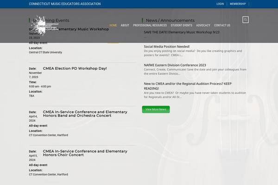Click the 'Are you new to CMEA' excerpt
The height and width of the screenshot is (185, 278).
click(x=195, y=95)
